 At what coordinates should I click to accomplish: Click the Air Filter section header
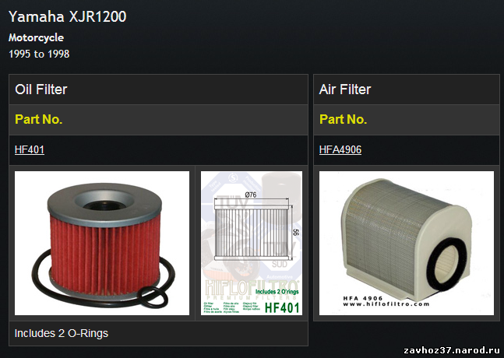click(x=345, y=89)
